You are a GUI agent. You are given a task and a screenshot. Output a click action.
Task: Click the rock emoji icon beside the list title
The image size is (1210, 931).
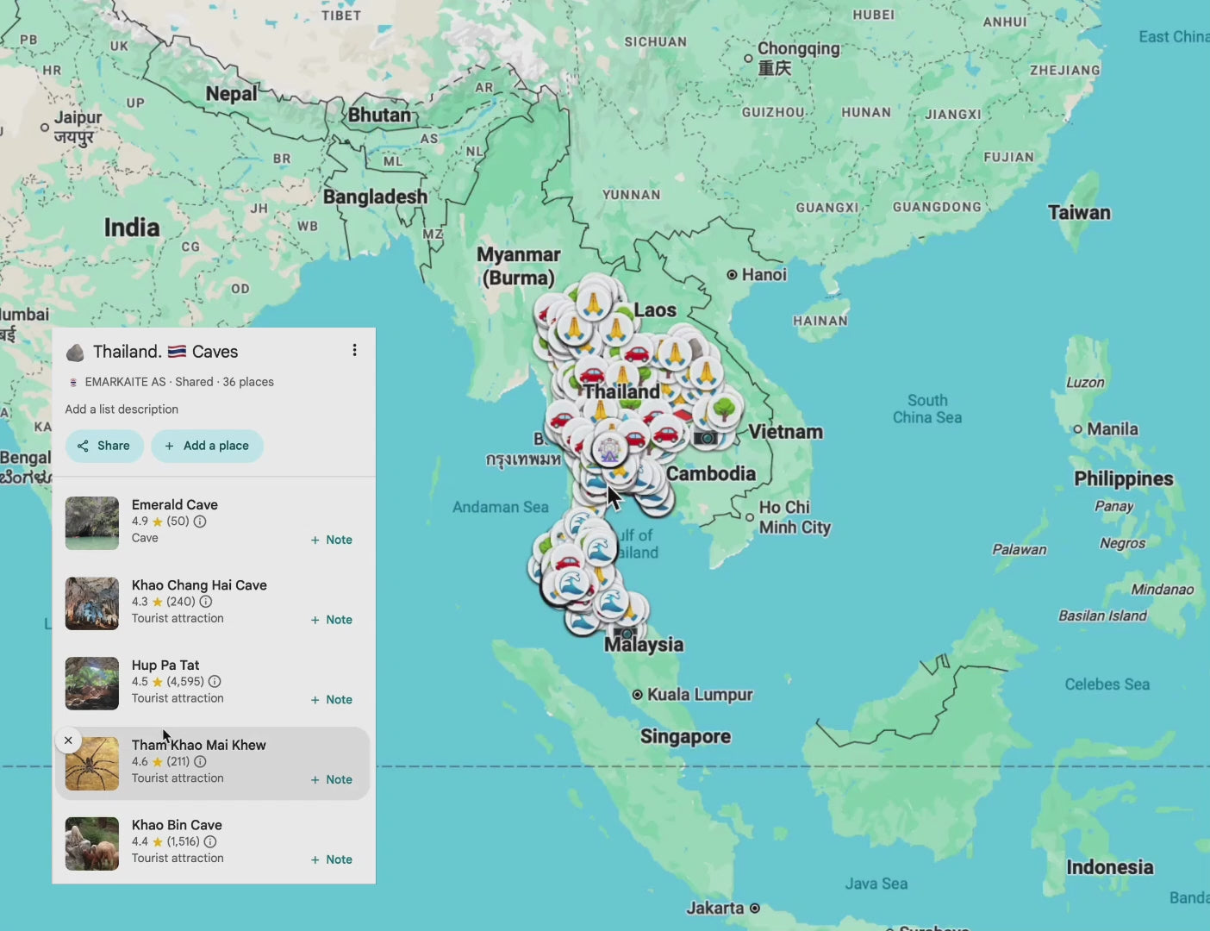coord(75,351)
